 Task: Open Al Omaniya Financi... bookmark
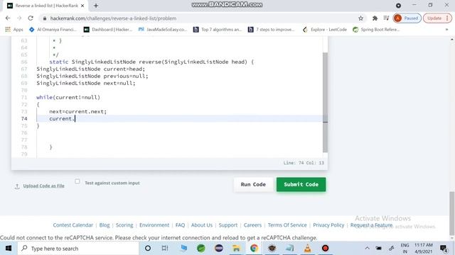(x=53, y=30)
